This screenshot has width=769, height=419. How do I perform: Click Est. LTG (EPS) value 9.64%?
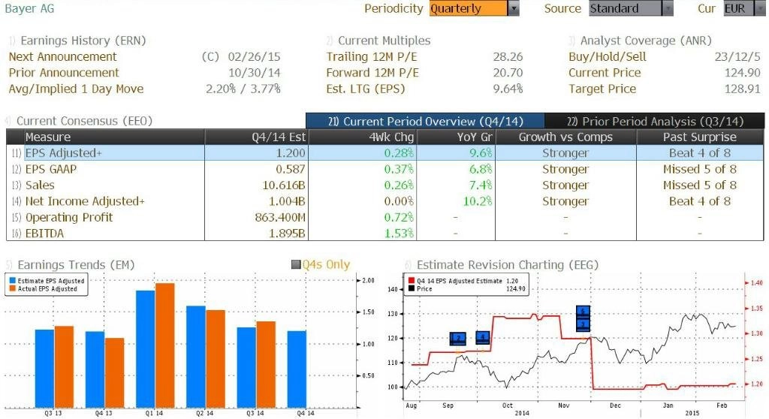[508, 89]
